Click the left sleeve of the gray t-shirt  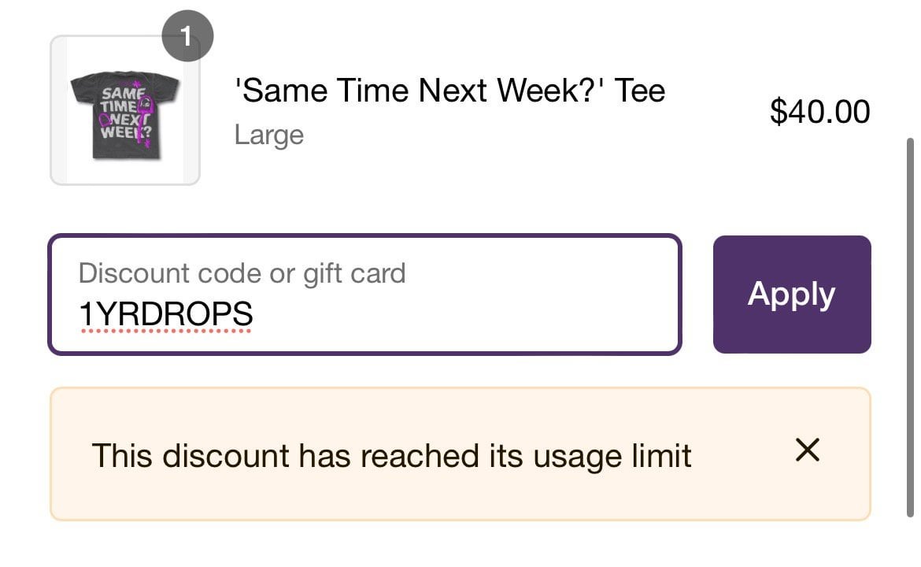[79, 87]
